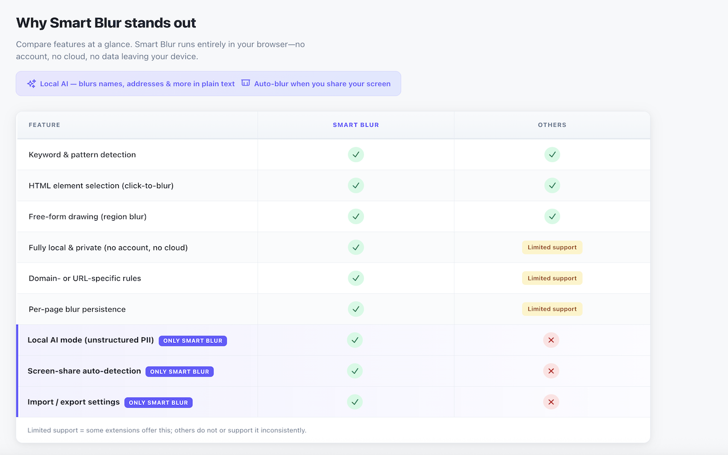Click Smart Blur checkmark for Keyword & pattern detection
This screenshot has height=455, width=728.
[355, 155]
